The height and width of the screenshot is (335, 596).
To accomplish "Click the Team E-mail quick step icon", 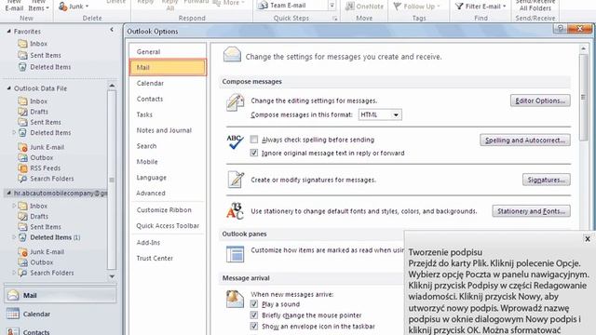I will coord(263,5).
